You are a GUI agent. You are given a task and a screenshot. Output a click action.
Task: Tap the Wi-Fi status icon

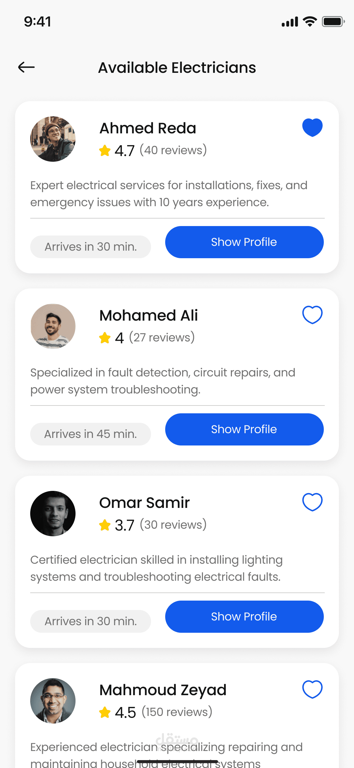coord(310,22)
